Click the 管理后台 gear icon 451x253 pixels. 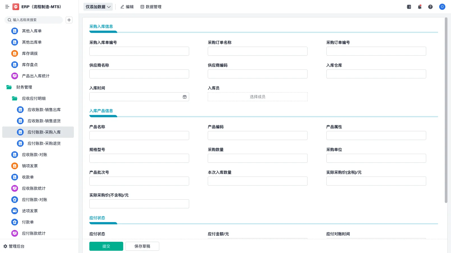click(x=5, y=246)
